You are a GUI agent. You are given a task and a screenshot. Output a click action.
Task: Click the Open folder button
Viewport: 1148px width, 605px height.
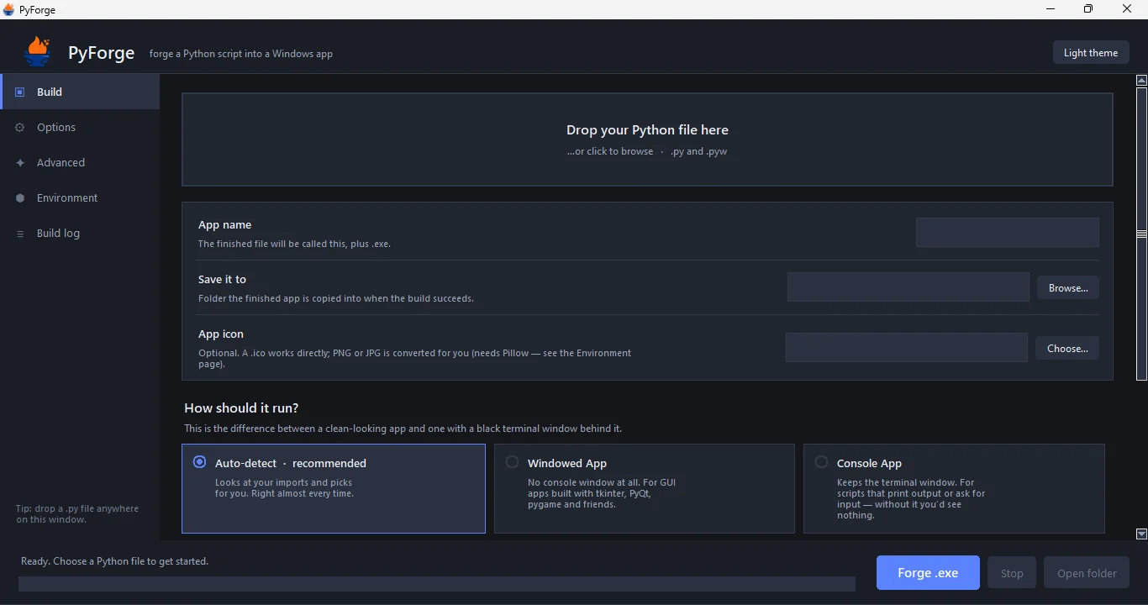tap(1087, 573)
